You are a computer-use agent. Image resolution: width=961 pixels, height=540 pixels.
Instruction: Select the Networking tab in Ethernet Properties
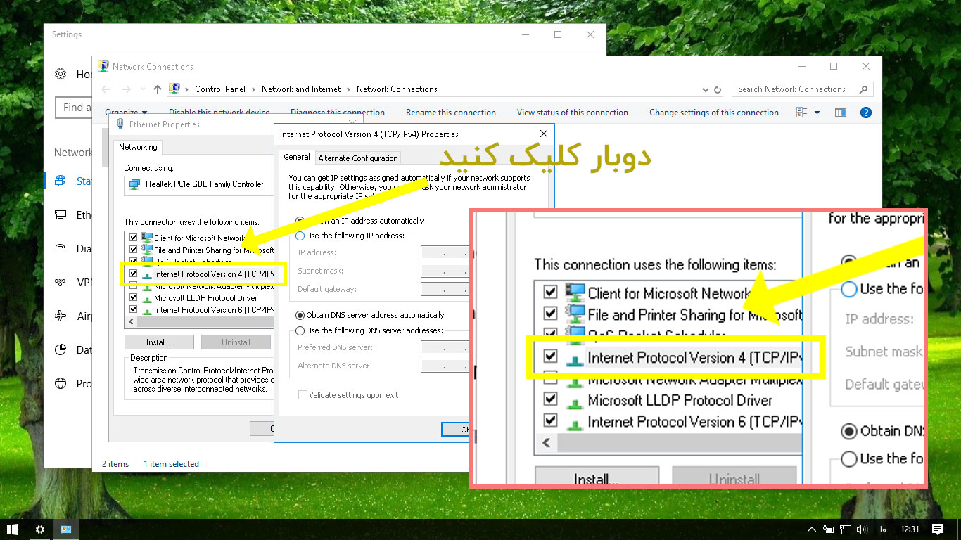(138, 147)
